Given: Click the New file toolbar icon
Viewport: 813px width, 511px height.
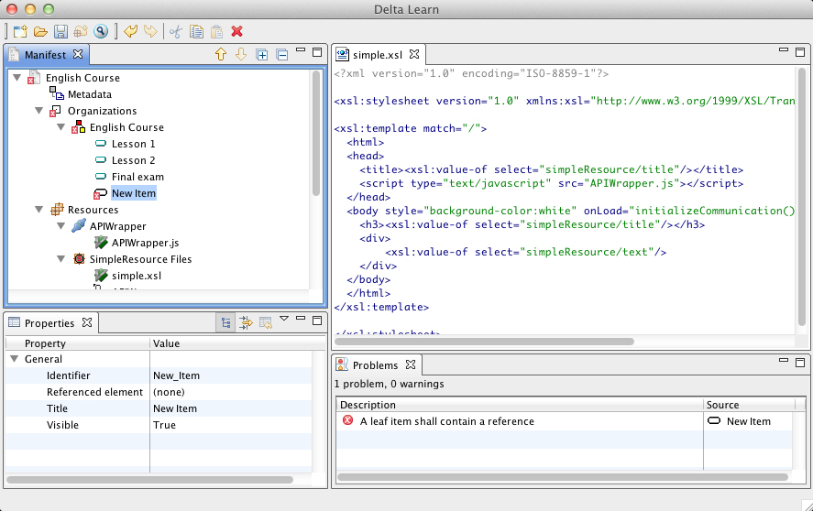Looking at the screenshot, I should (x=20, y=32).
